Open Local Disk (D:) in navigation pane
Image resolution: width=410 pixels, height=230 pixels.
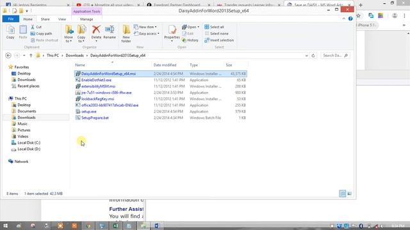point(26,149)
